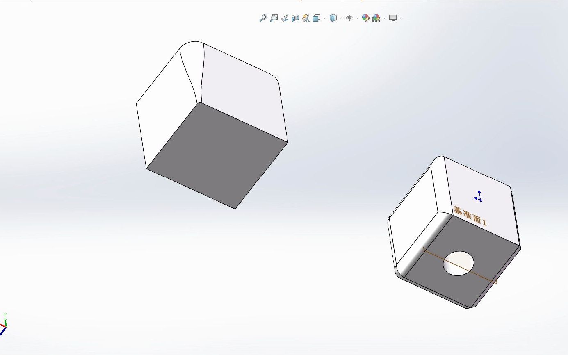Select the circular hole on the right cube
The width and height of the screenshot is (568, 355).
(458, 263)
